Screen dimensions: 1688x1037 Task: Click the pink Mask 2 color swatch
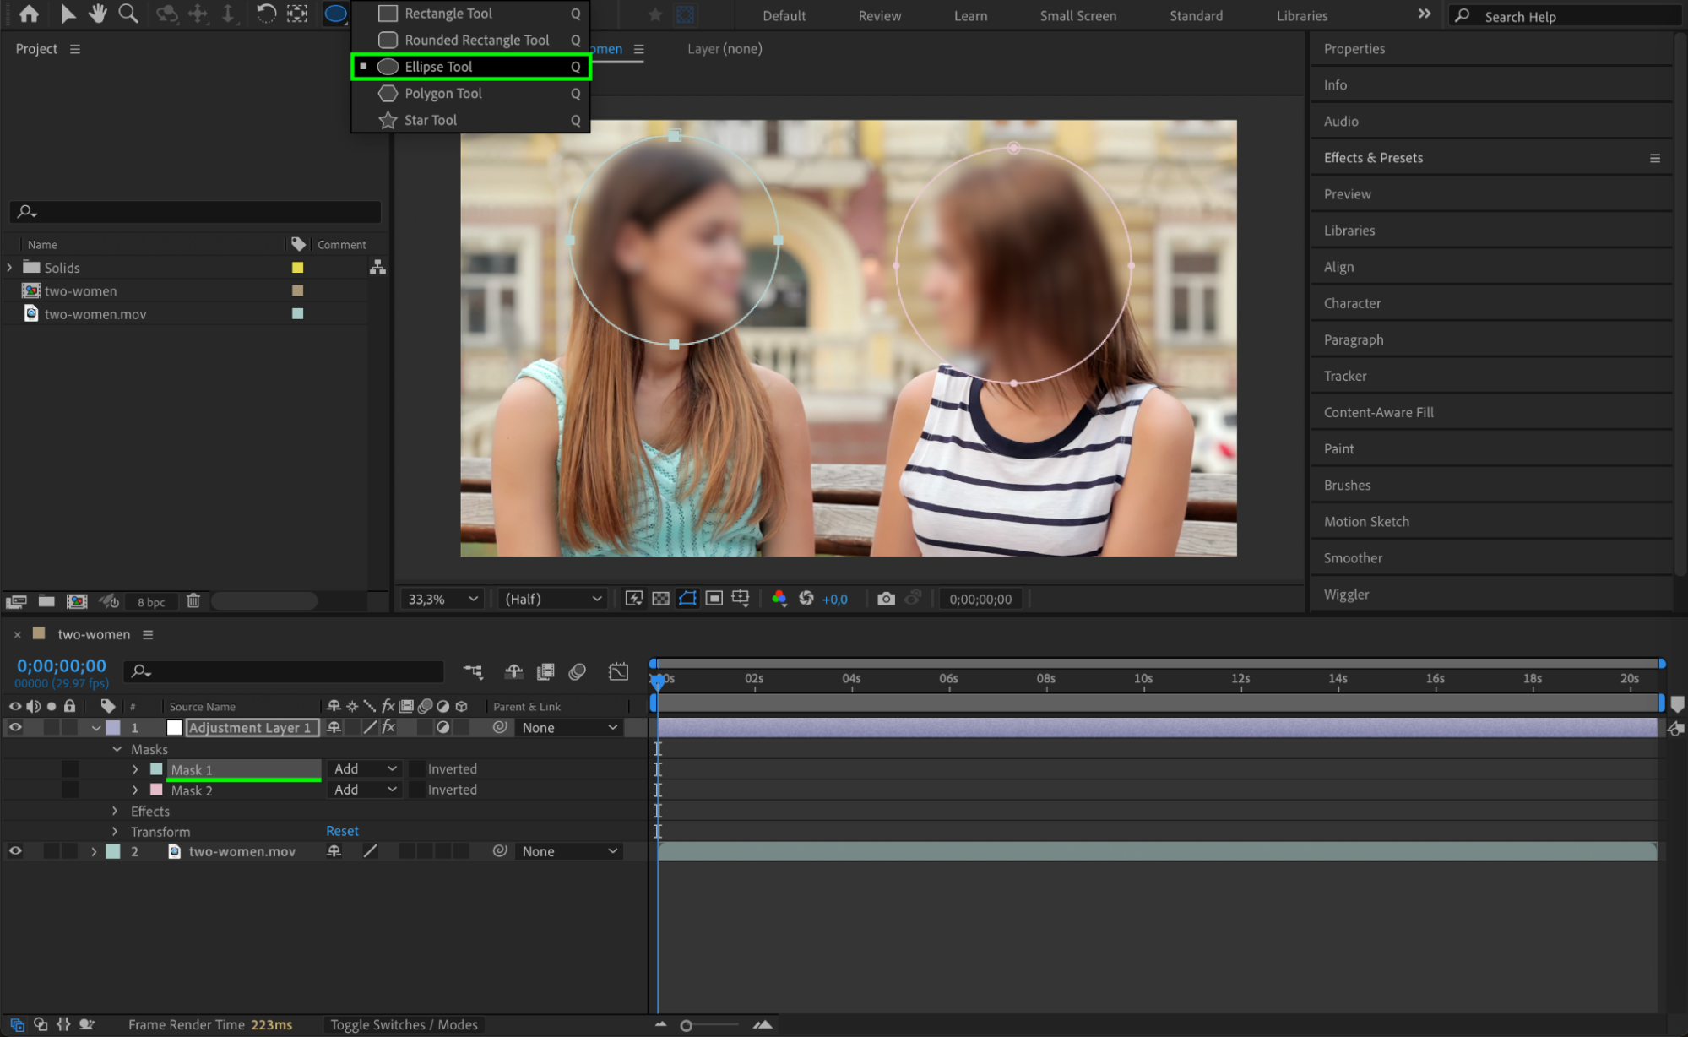click(156, 790)
